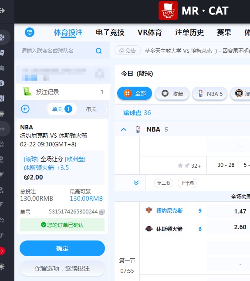This screenshot has width=250, height=281.
Task: Click the 纽约尼克斯 VS 休斯顿火箭 bet title
Action: (x=54, y=135)
